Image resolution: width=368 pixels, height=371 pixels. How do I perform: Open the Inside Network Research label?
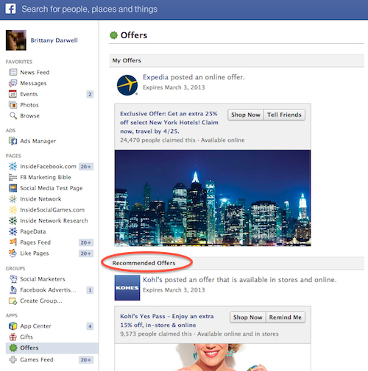54,220
